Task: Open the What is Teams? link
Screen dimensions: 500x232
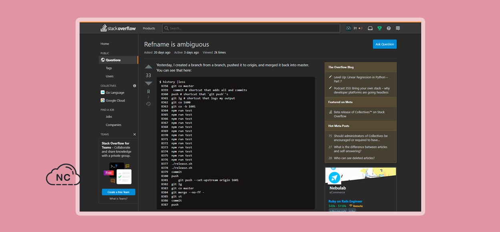Action: point(118,199)
